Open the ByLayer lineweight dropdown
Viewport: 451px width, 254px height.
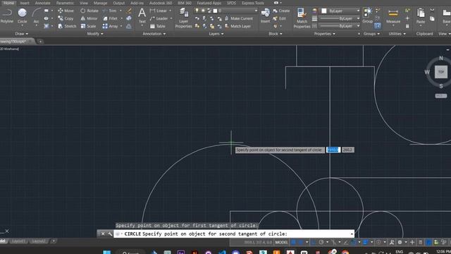340,18
